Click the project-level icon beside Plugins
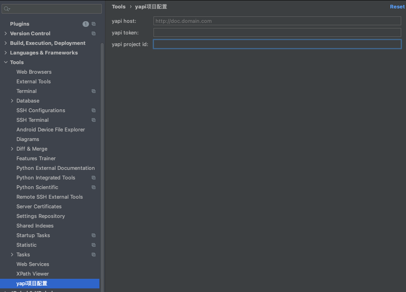Image resolution: width=406 pixels, height=292 pixels. coord(94,24)
